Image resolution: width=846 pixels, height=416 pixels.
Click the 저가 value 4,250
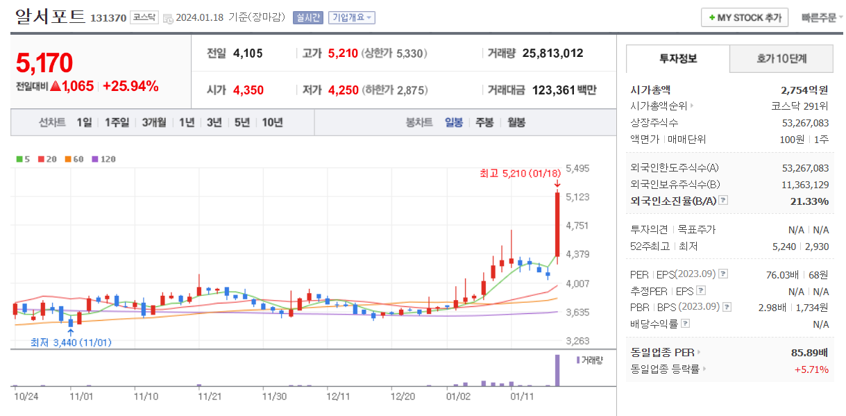click(x=343, y=90)
